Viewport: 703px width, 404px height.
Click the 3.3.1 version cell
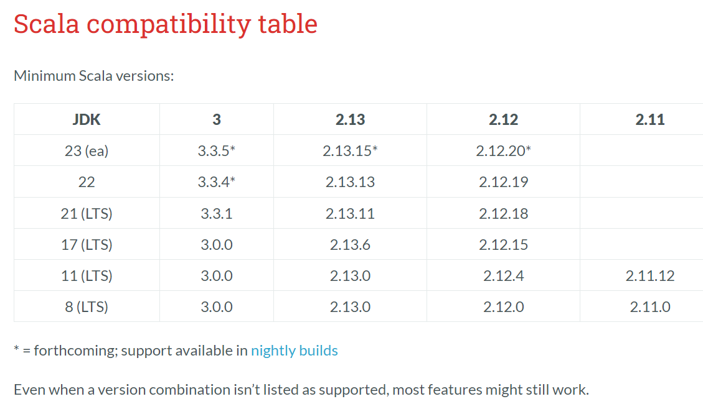[x=217, y=213]
